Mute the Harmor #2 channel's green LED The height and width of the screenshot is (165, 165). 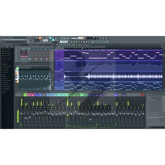pyautogui.click(x=16, y=54)
